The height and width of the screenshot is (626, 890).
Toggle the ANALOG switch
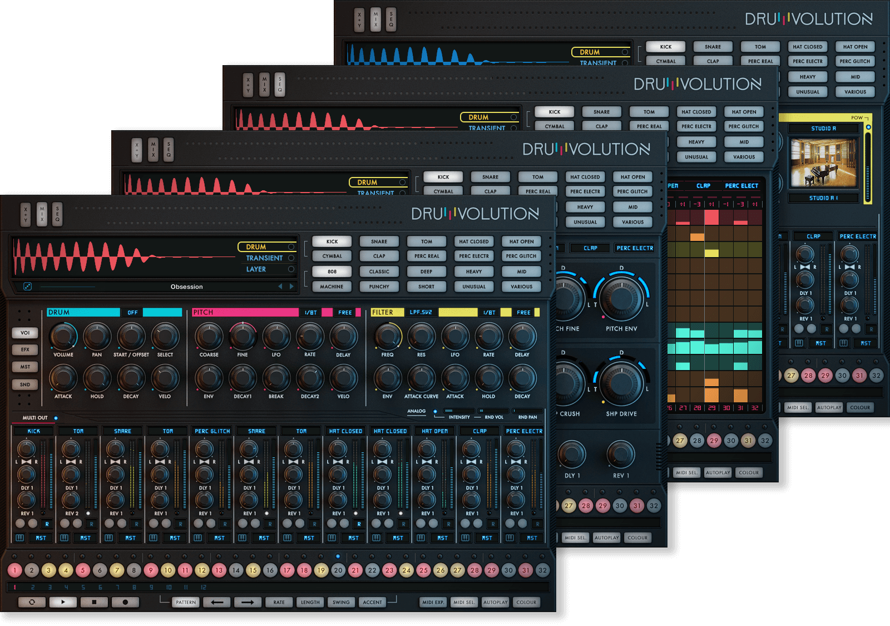point(435,412)
